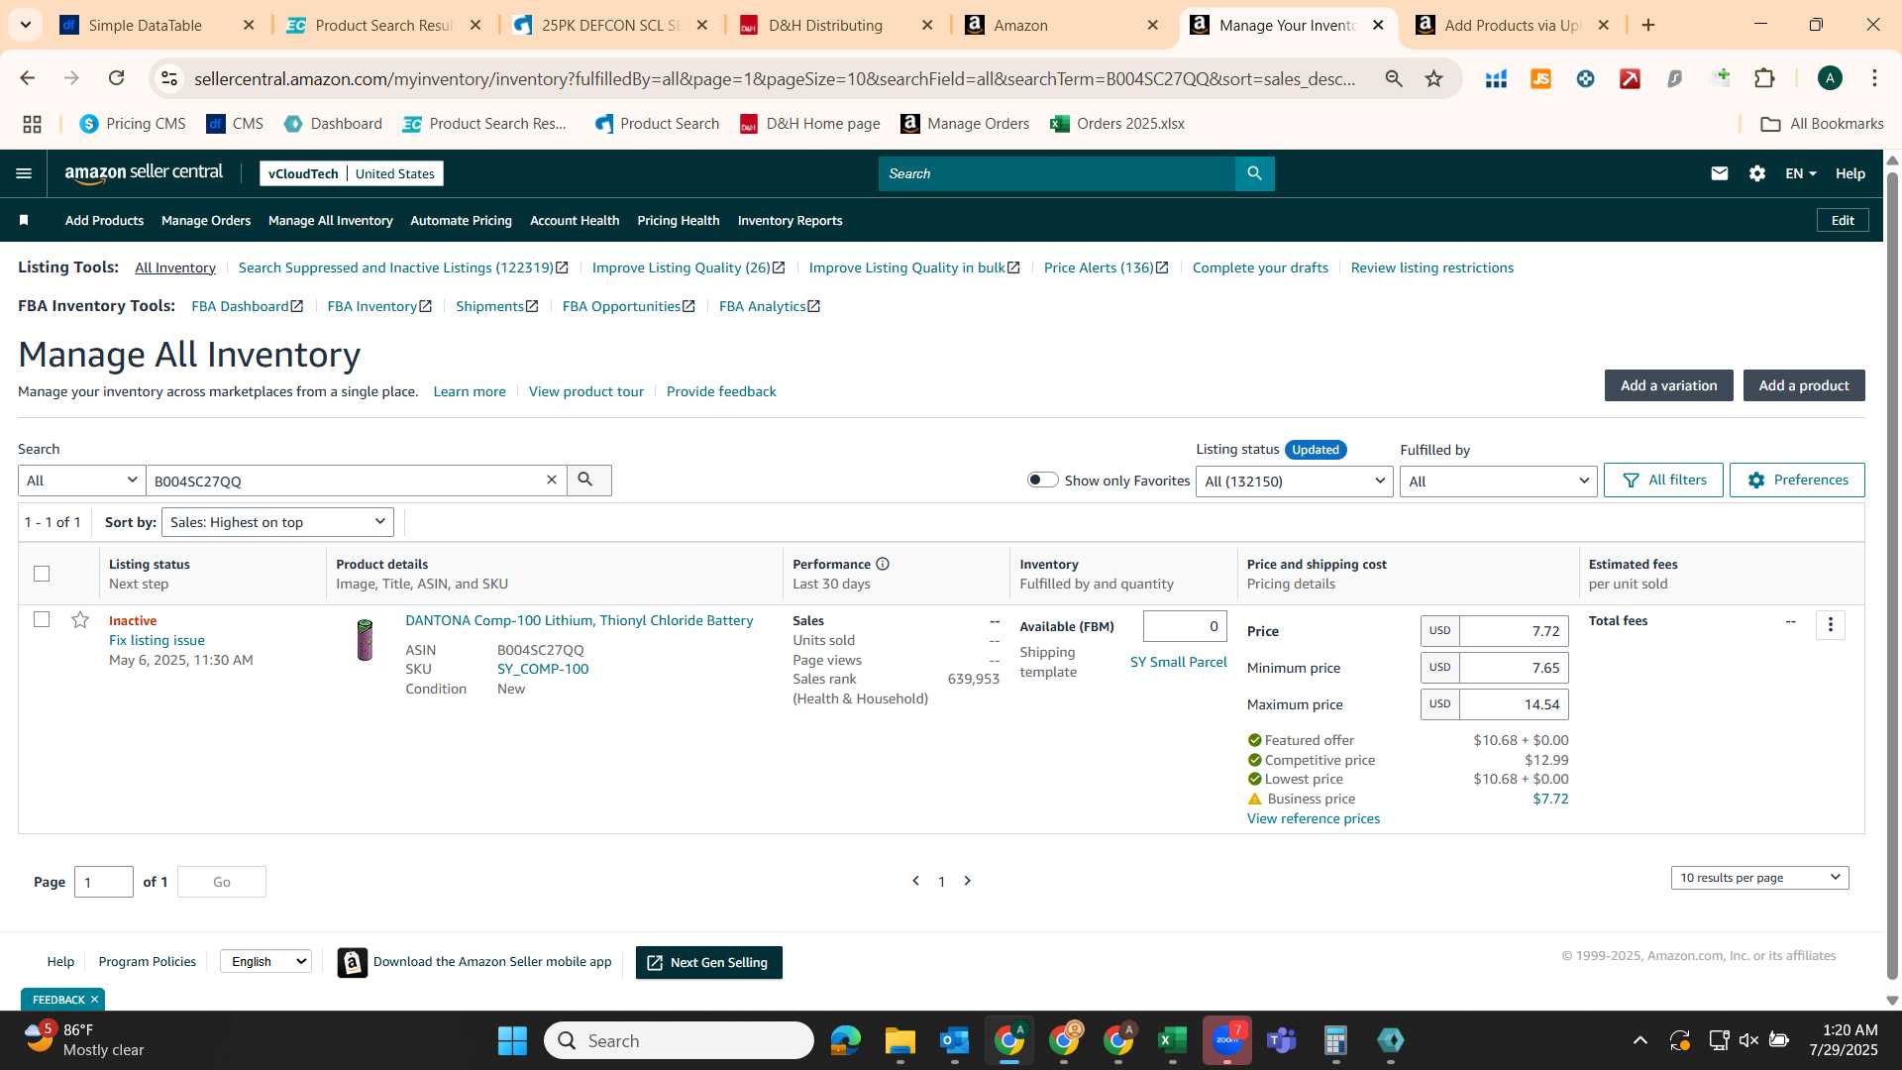Show hidden system tray icons chevron
This screenshot has width=1902, height=1070.
coord(1639,1040)
